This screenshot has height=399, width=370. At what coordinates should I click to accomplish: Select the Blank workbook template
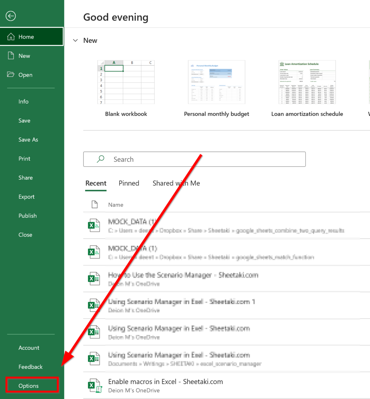pyautogui.click(x=126, y=82)
